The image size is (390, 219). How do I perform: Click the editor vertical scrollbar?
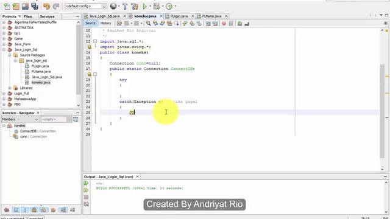[x=382, y=111]
